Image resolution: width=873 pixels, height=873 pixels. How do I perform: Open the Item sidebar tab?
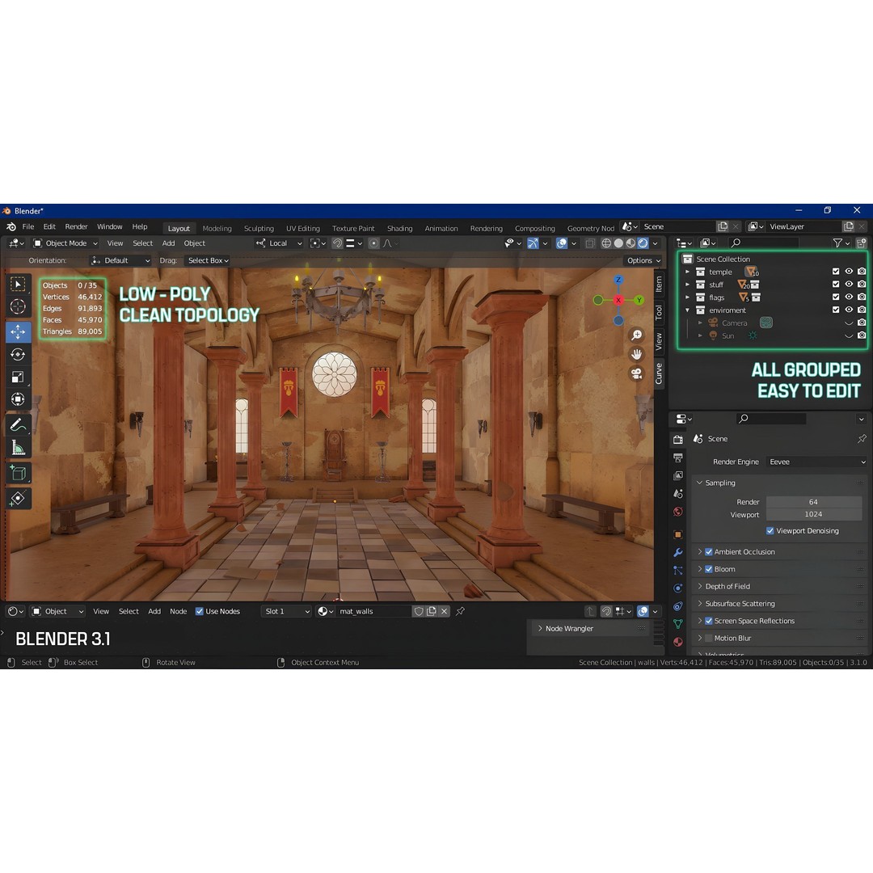[659, 284]
